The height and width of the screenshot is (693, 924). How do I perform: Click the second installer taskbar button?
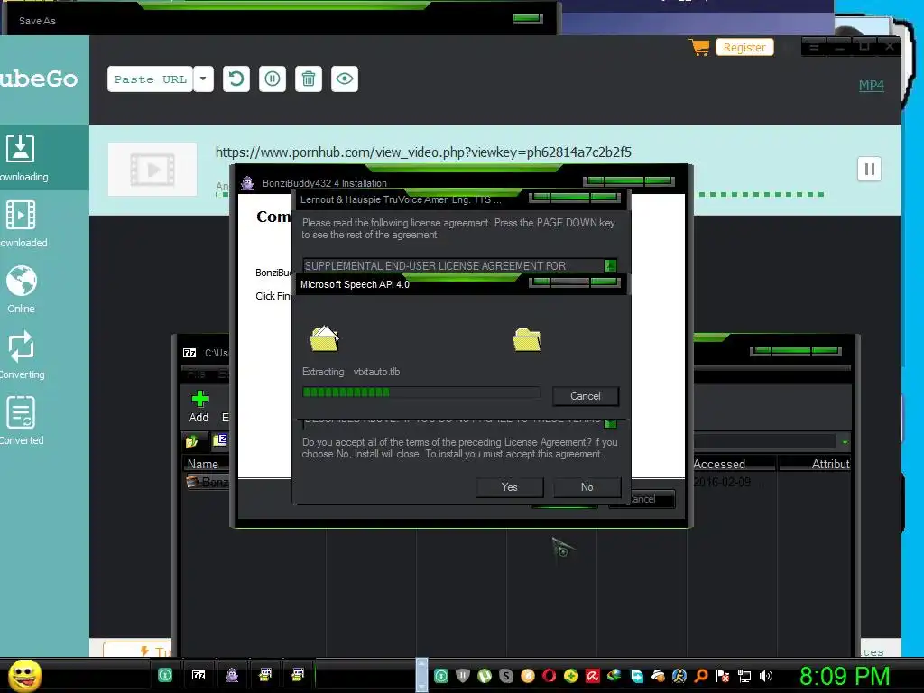pyautogui.click(x=298, y=675)
